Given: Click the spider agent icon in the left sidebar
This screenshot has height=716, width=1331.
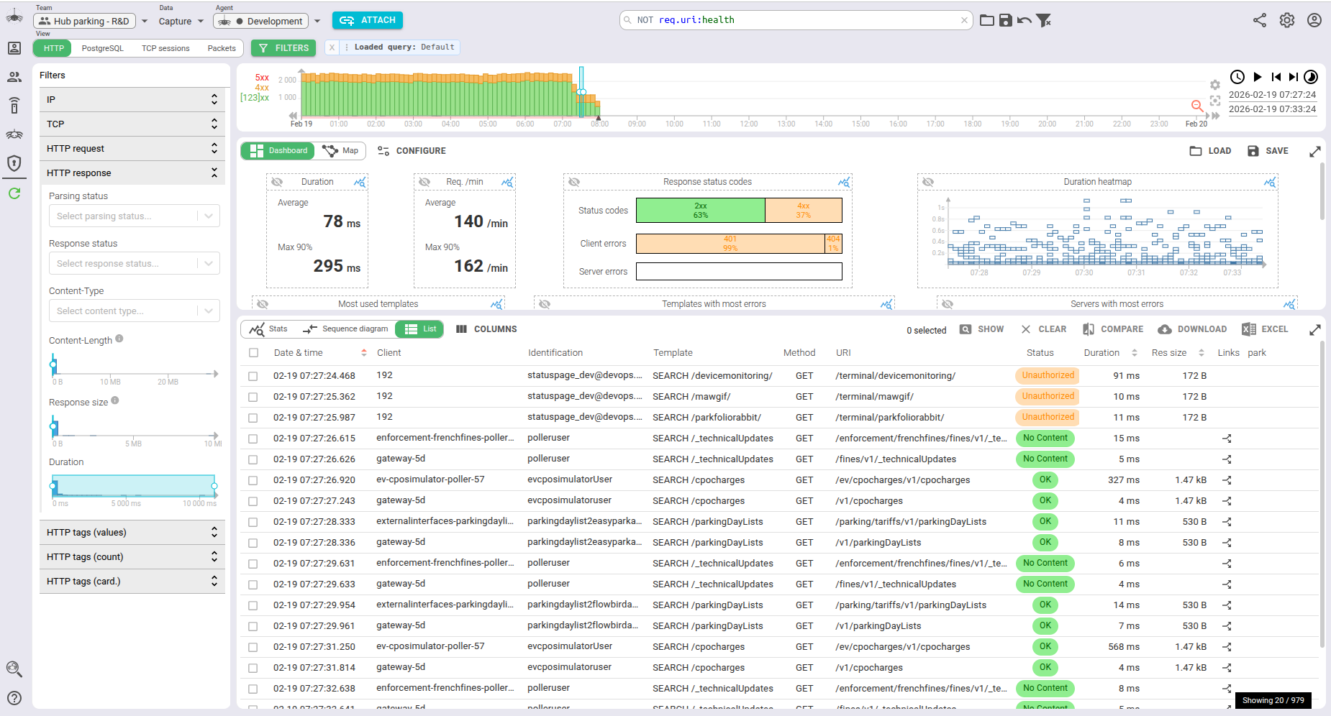Looking at the screenshot, I should (14, 135).
